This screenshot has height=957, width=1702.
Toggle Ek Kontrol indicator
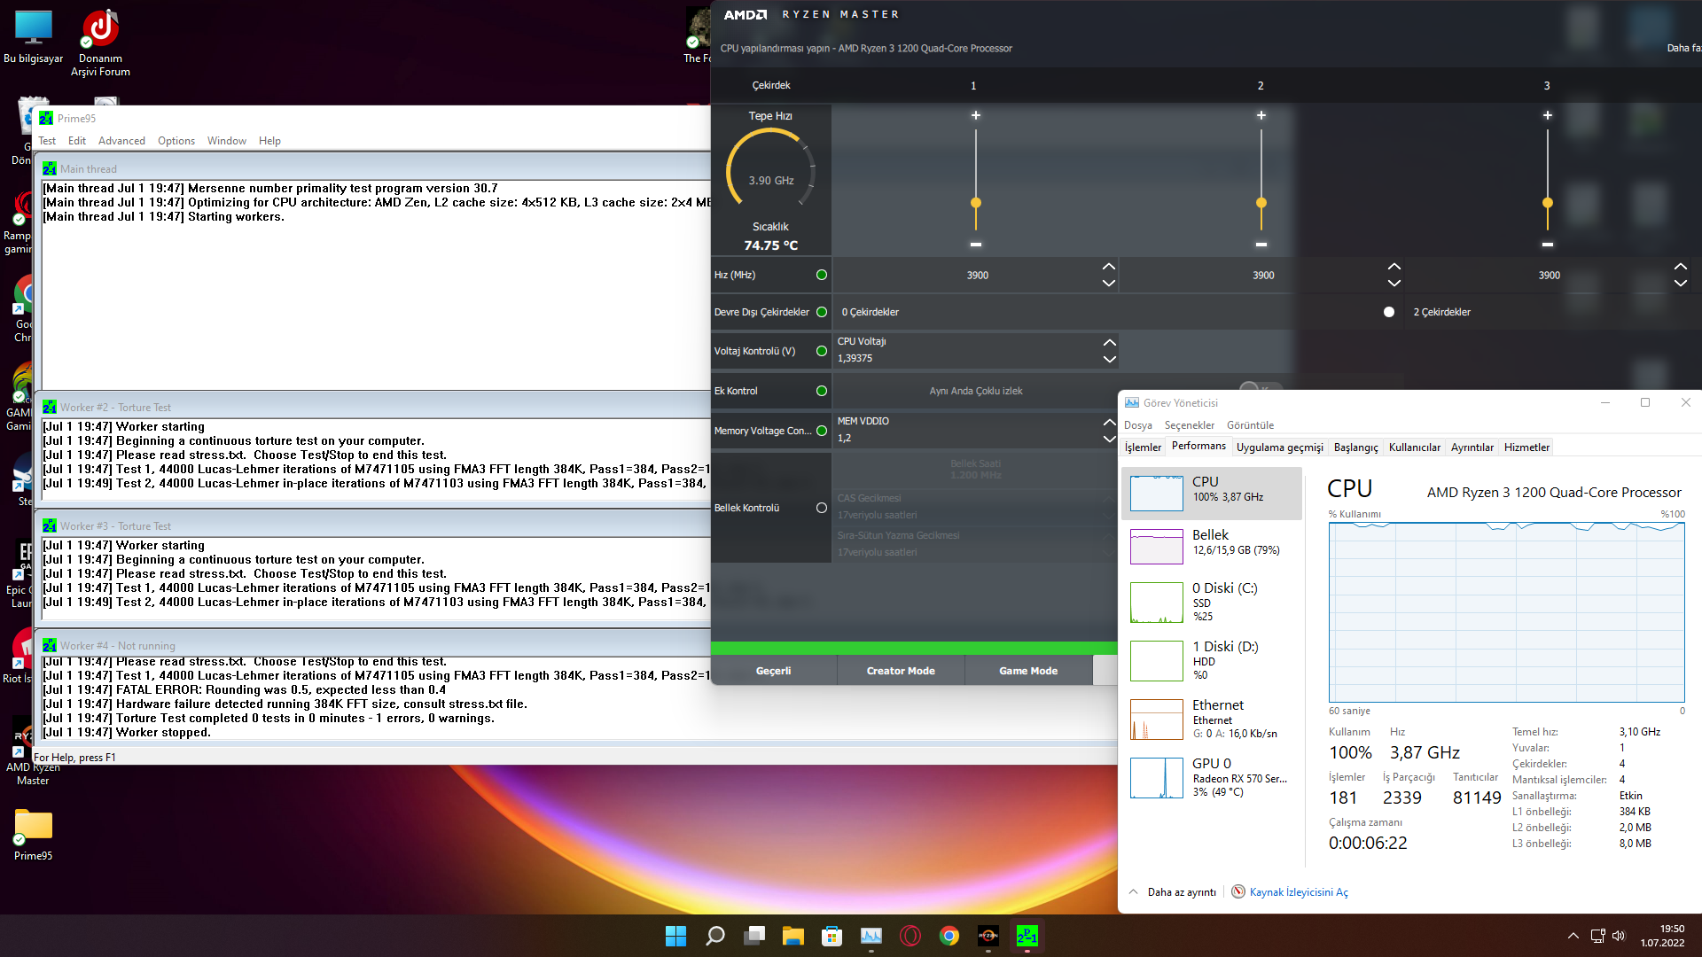pos(822,391)
